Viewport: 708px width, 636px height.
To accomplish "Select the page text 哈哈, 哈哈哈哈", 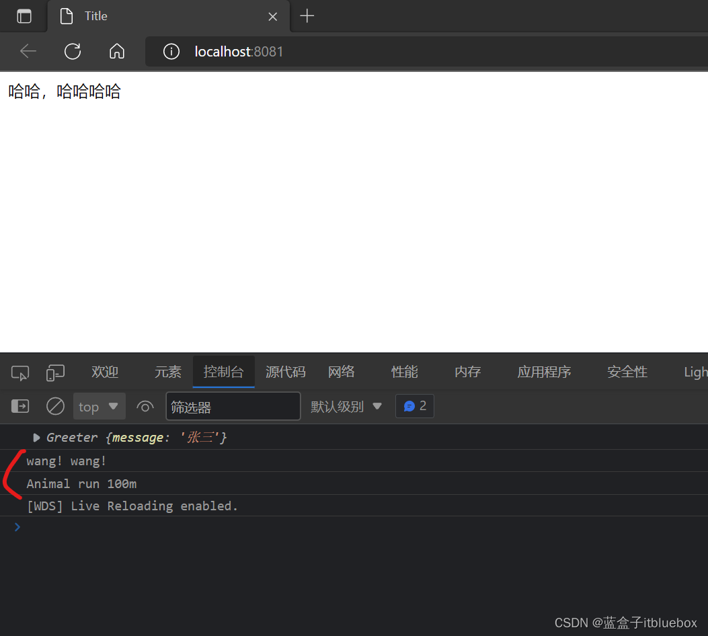I will coord(65,91).
